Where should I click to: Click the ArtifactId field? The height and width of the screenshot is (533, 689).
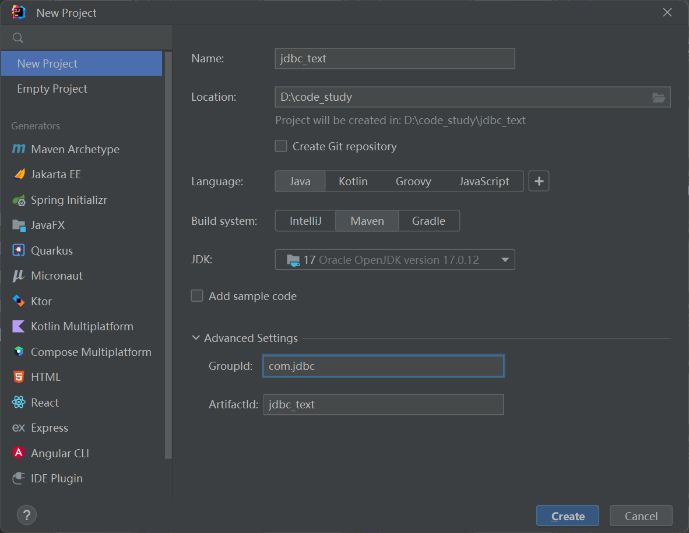384,404
